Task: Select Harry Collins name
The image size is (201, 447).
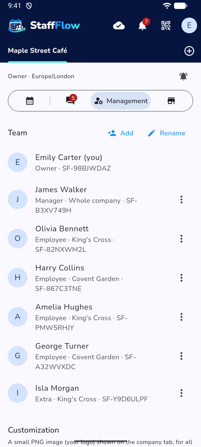Action: 60,268
